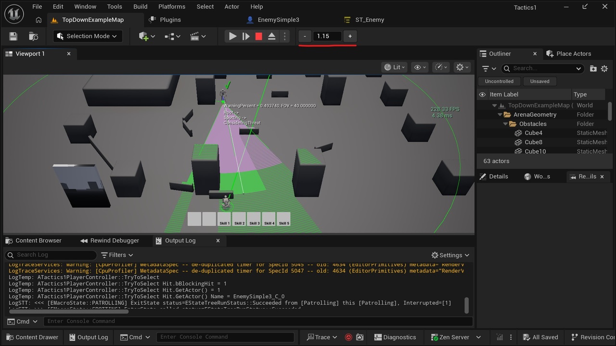Open the Blueprints toolbar dropdown
The image size is (616, 346).
tap(172, 36)
